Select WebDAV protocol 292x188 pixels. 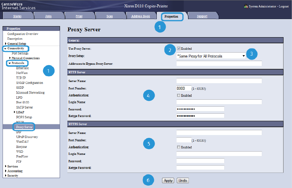pos(22,142)
